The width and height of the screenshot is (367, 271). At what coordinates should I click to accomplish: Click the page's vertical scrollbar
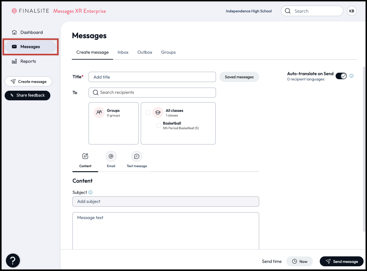(x=364, y=149)
